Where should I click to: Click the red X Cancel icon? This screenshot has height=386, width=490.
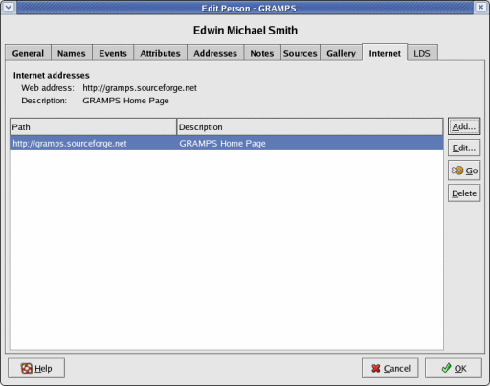pos(376,368)
